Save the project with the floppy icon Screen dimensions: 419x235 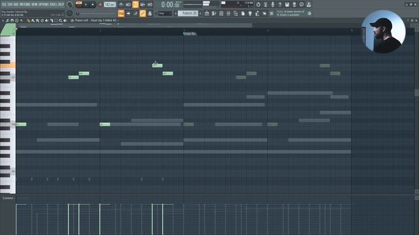click(287, 5)
